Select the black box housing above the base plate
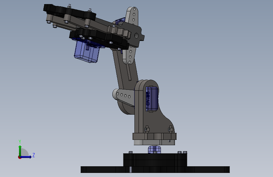 pyautogui.click(x=155, y=160)
